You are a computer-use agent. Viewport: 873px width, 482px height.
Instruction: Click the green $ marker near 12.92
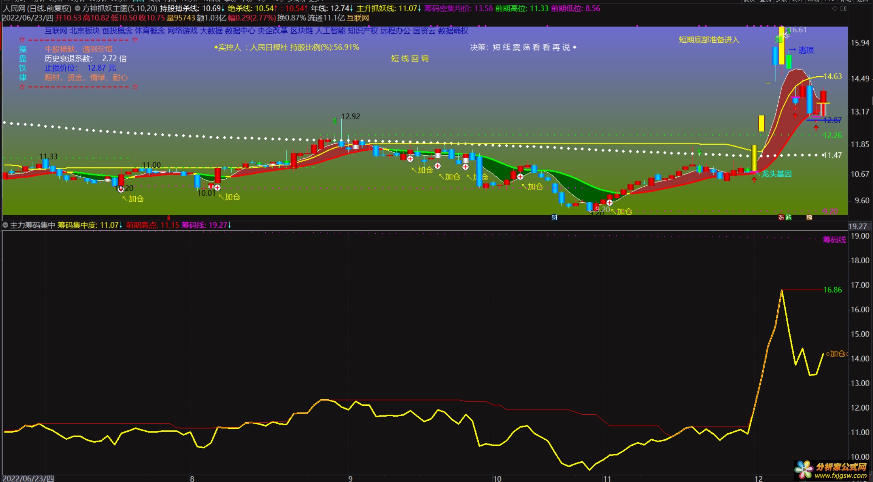(334, 121)
